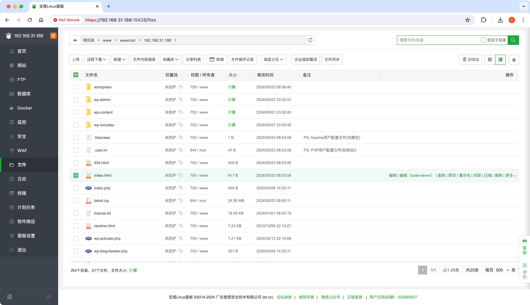Click the path back arrow icon
This screenshot has height=305, width=530.
tap(75, 40)
